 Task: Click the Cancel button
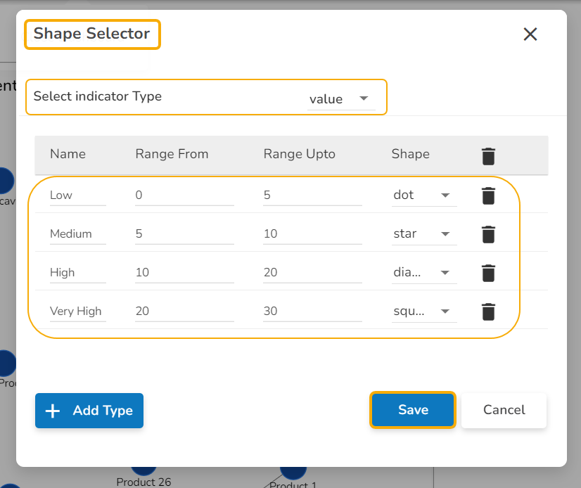[x=504, y=410]
